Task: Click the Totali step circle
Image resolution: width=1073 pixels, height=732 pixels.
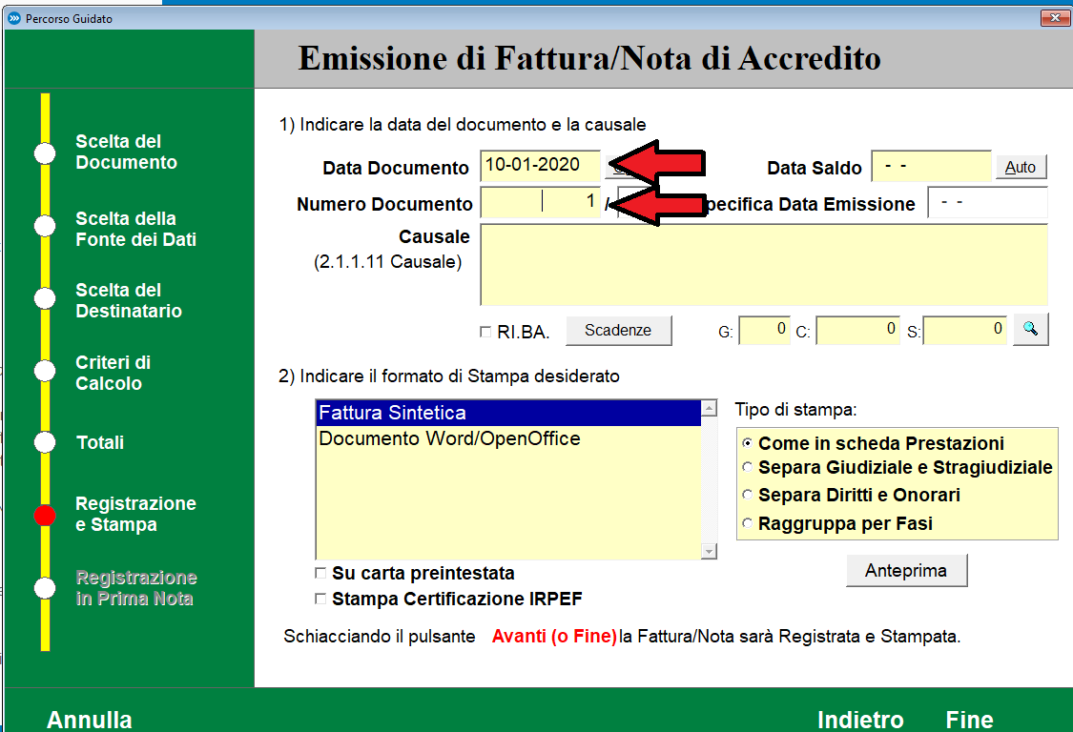Action: [45, 442]
